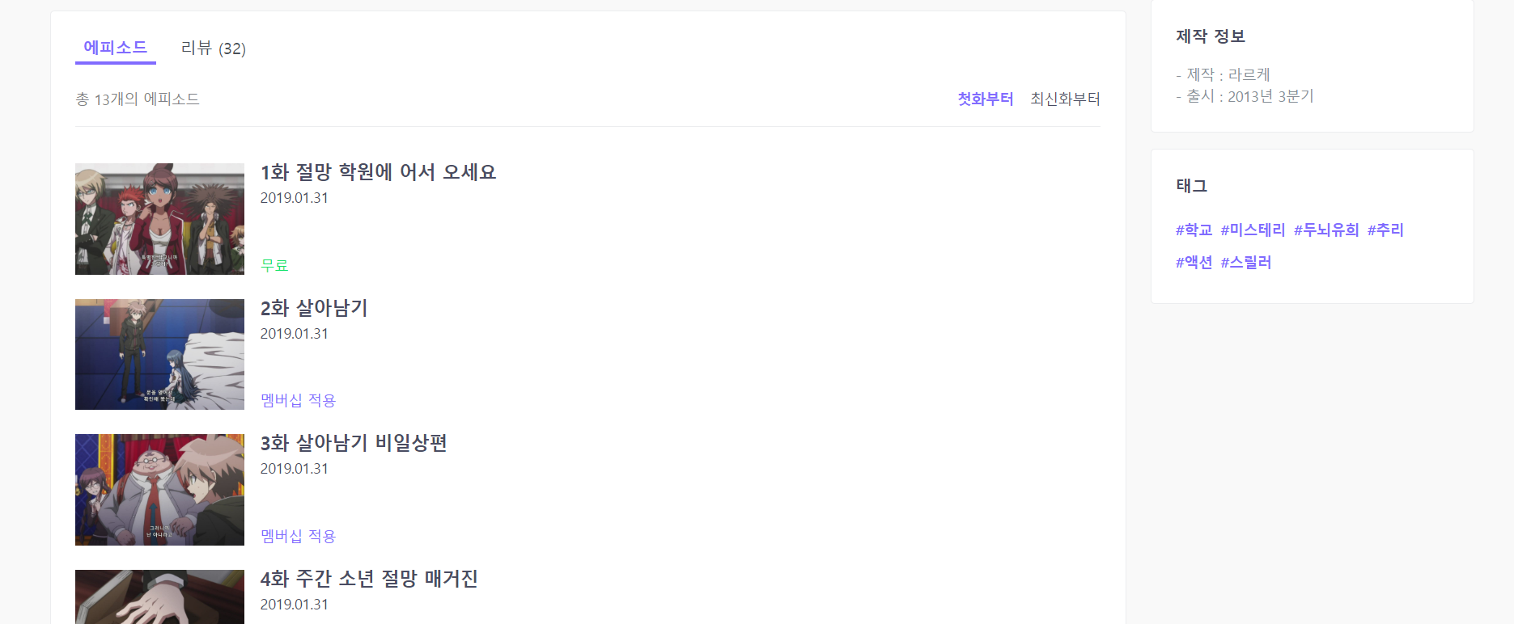Image resolution: width=1514 pixels, height=624 pixels.
Task: Open the #두뇌유희 tag
Action: [1326, 230]
